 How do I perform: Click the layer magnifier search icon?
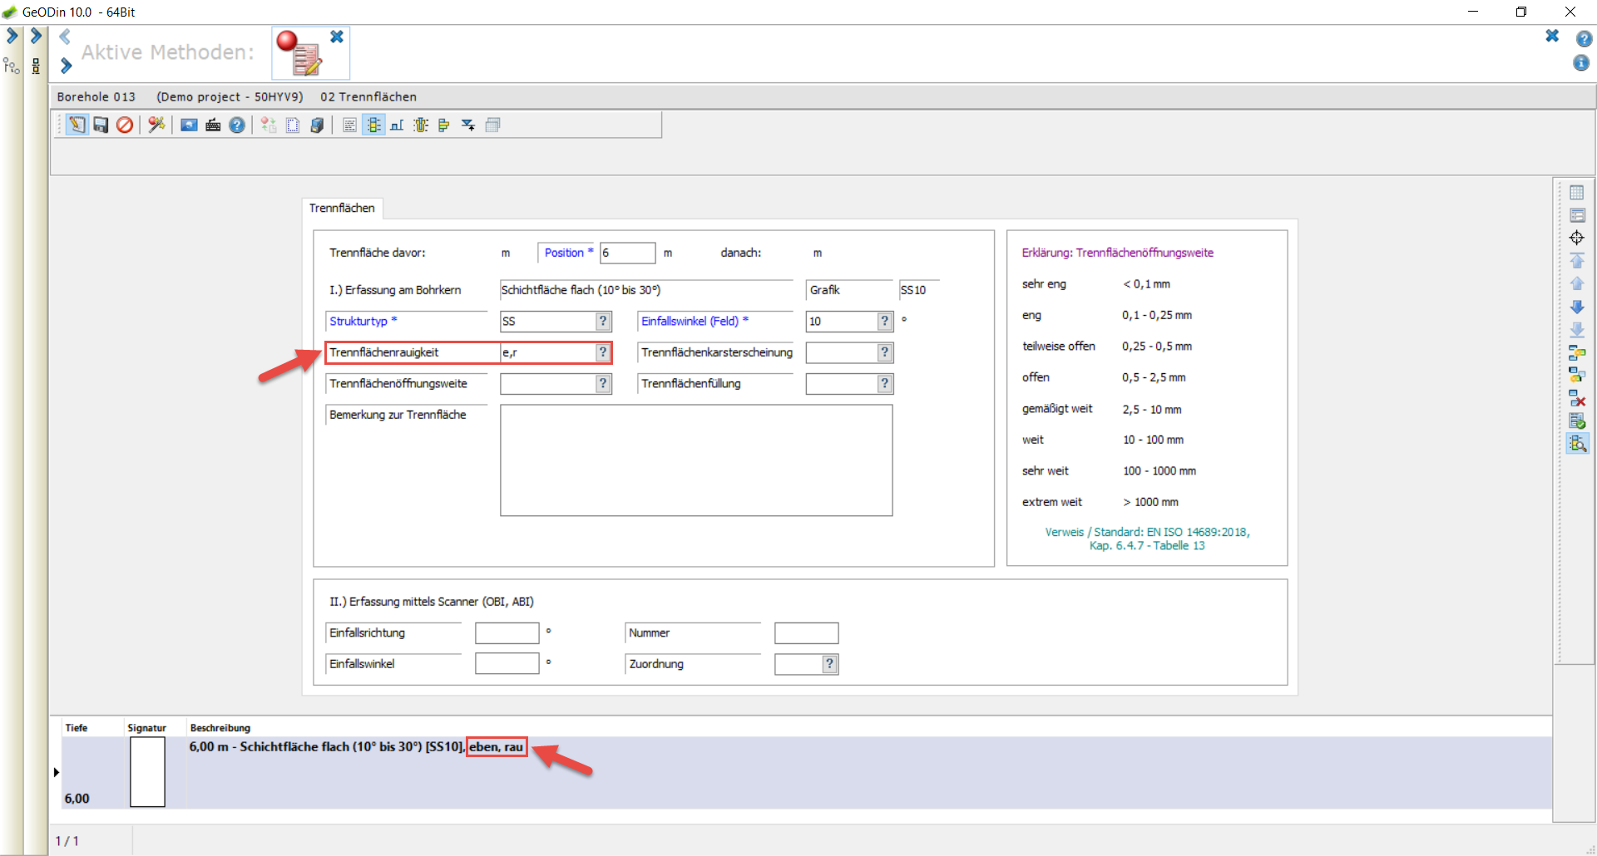tap(1577, 444)
